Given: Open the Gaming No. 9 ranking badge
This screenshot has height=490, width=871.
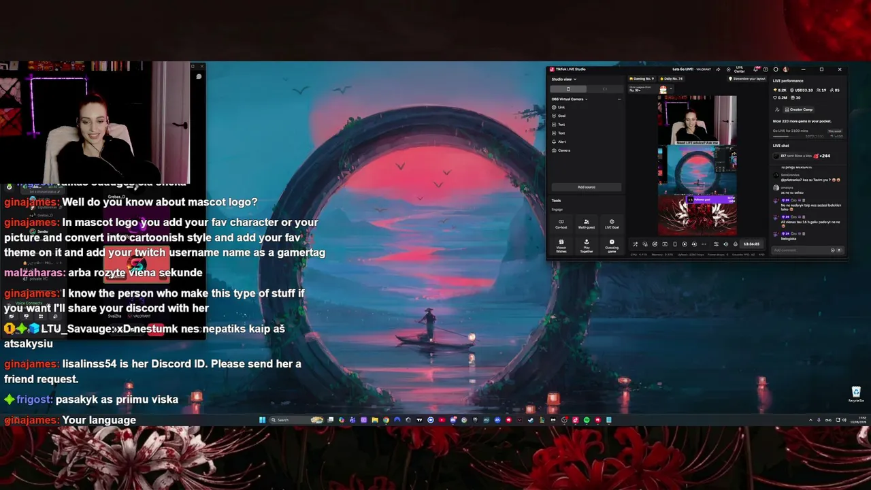Looking at the screenshot, I should pyautogui.click(x=642, y=79).
